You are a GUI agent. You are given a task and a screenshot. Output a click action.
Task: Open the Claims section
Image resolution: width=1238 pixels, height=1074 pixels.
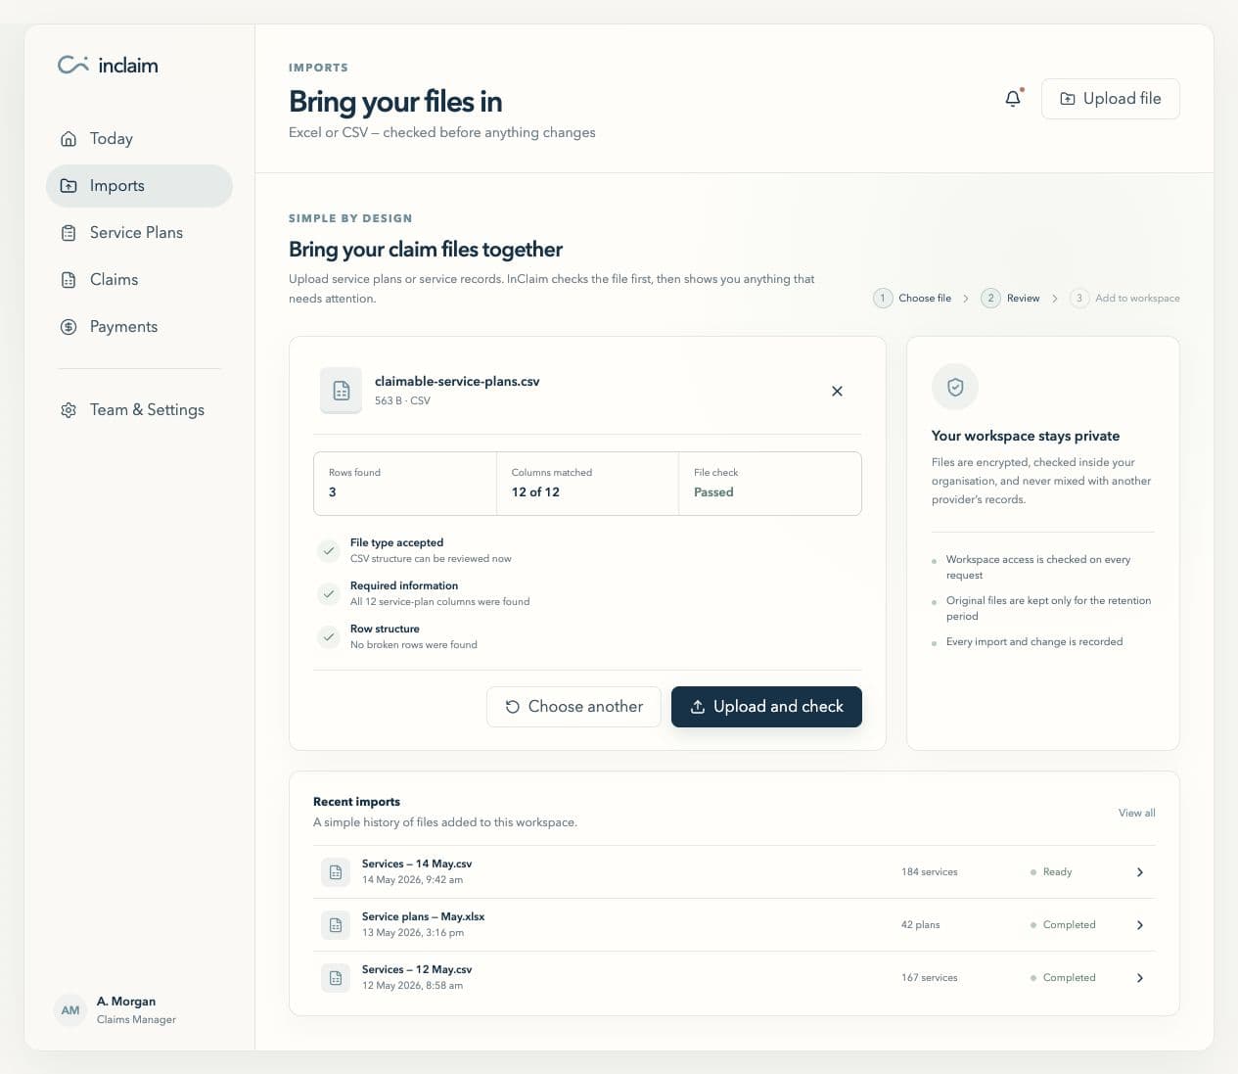pyautogui.click(x=139, y=279)
